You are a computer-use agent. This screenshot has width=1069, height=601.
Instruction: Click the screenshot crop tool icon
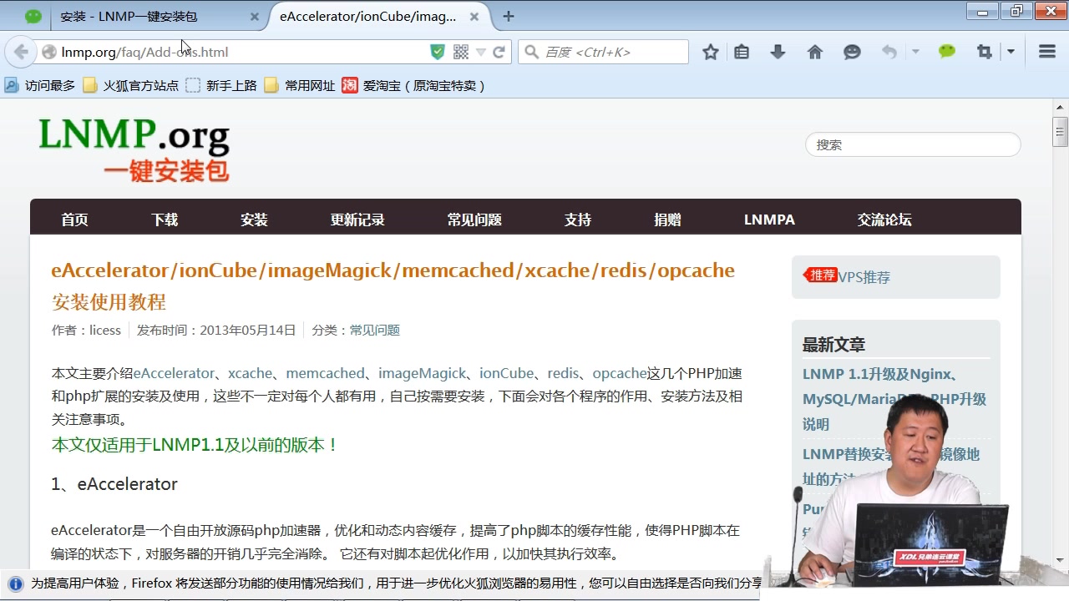pos(985,52)
